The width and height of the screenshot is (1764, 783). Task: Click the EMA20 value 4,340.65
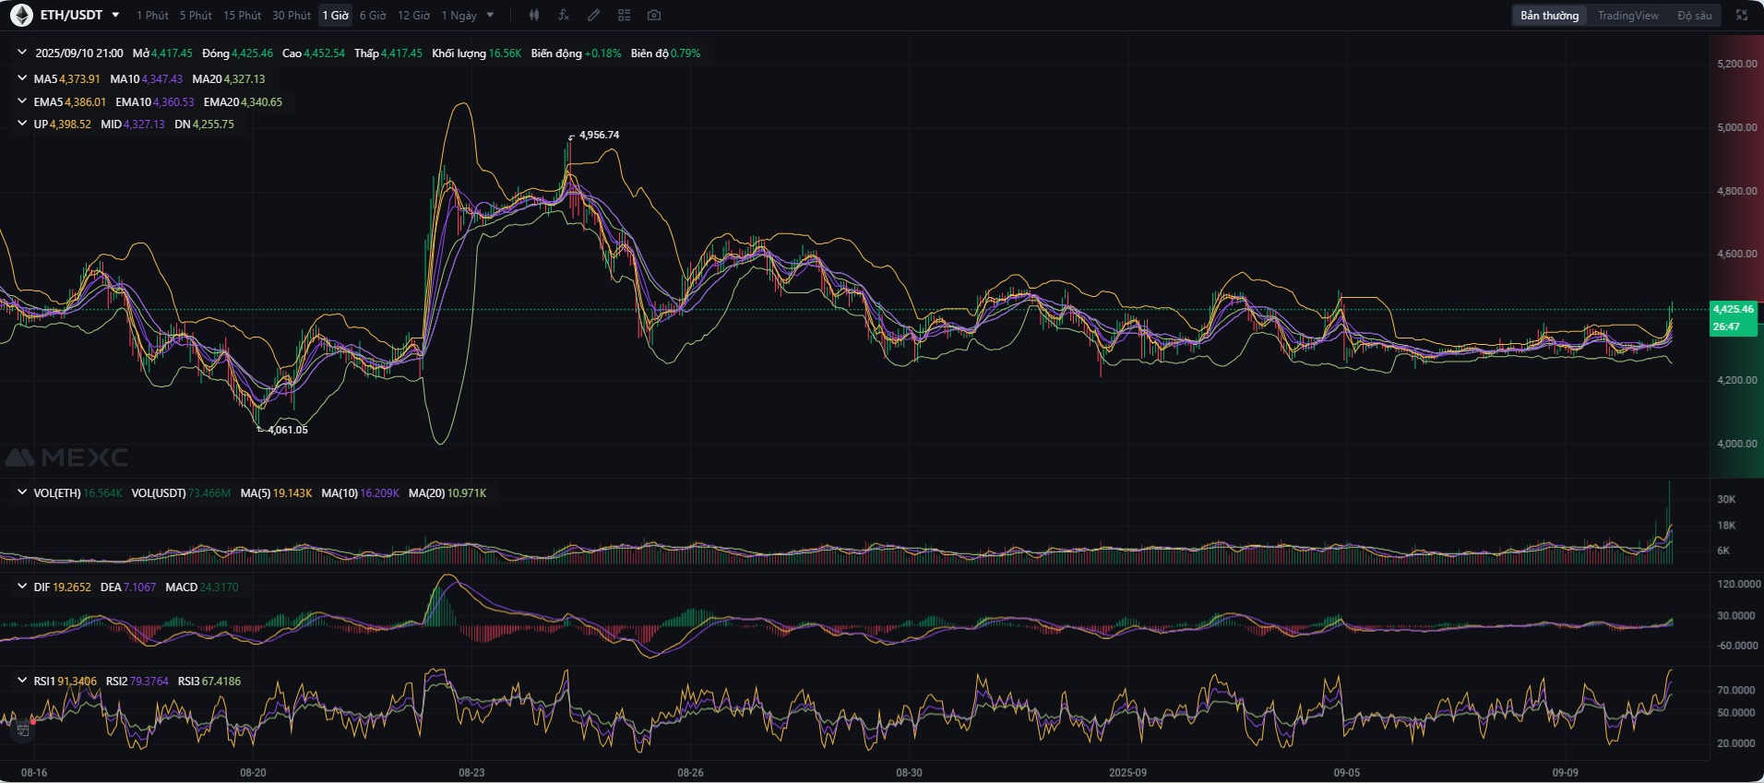point(262,102)
